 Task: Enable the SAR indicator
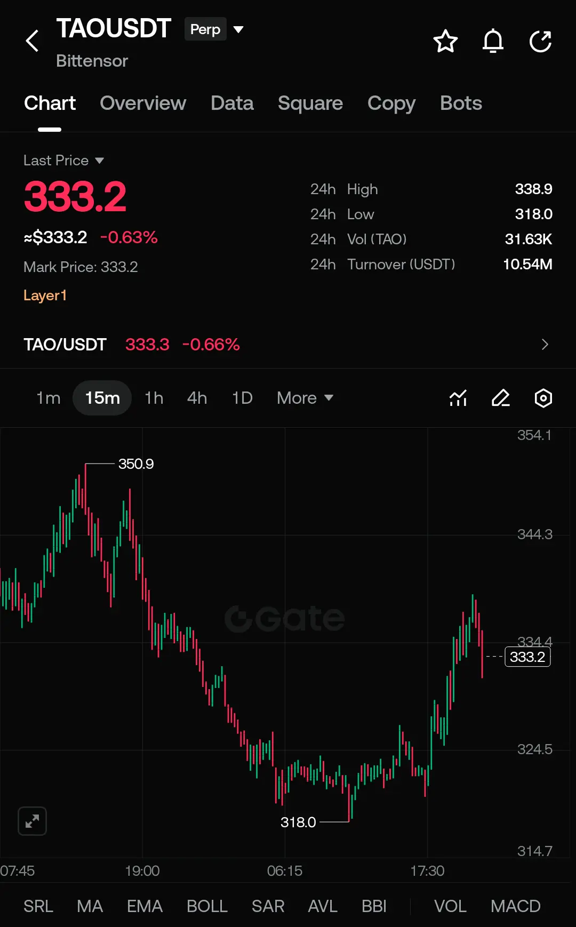coord(268,906)
